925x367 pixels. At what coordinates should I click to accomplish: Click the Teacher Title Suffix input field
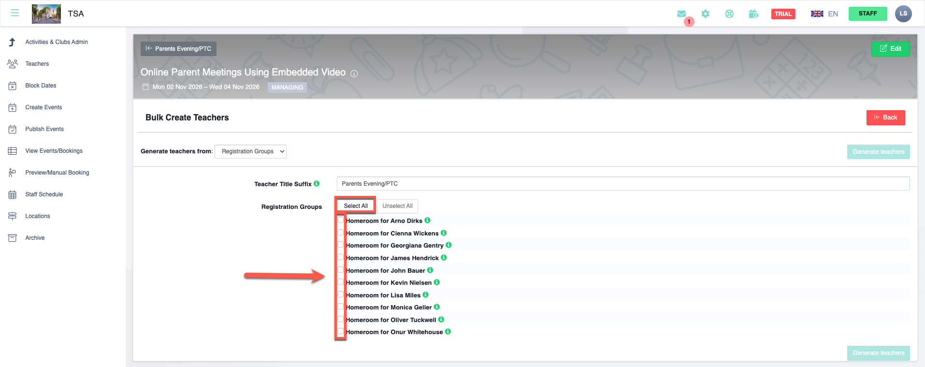[622, 184]
